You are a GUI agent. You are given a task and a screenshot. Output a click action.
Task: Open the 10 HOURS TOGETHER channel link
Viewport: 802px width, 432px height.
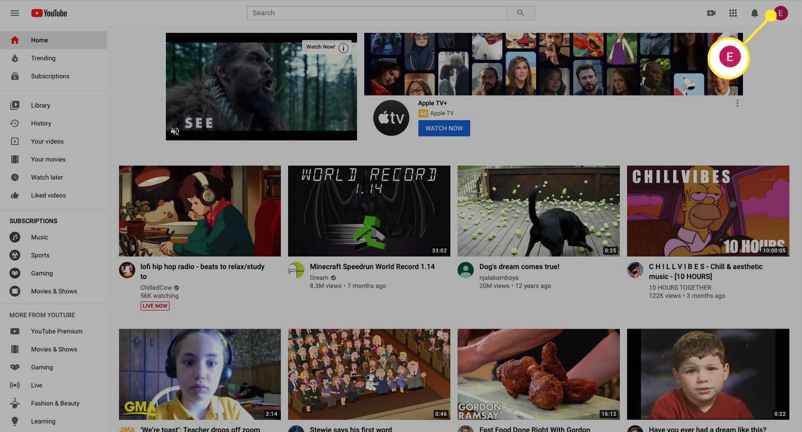click(680, 288)
